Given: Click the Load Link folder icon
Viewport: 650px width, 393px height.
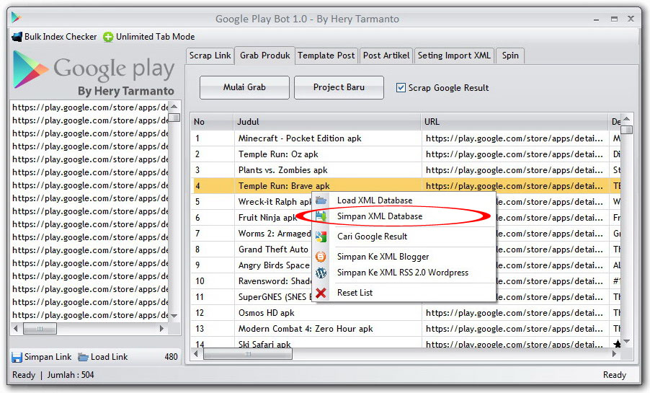Looking at the screenshot, I should point(84,357).
